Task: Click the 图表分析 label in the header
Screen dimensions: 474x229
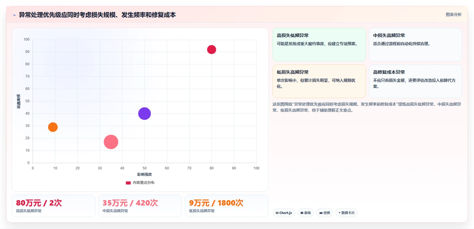Action: pos(453,14)
